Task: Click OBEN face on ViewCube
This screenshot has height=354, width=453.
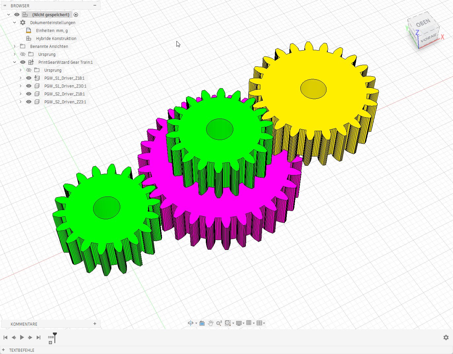Action: coord(423,23)
